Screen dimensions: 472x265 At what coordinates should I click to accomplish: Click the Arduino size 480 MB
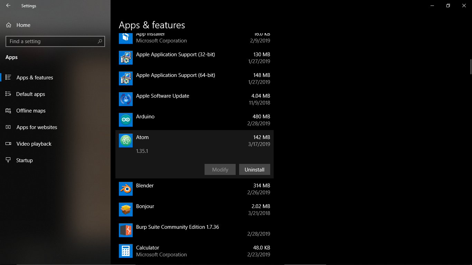(x=262, y=117)
